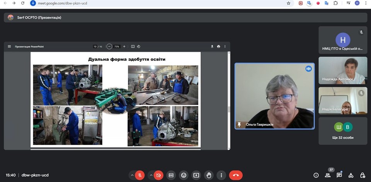Open the PDF viewer sidebar menu
Viewport: 371px width, 182px height.
[x=9, y=46]
